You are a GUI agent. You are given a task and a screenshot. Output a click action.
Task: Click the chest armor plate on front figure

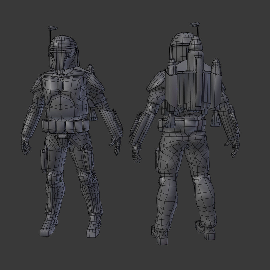pyautogui.click(x=65, y=96)
